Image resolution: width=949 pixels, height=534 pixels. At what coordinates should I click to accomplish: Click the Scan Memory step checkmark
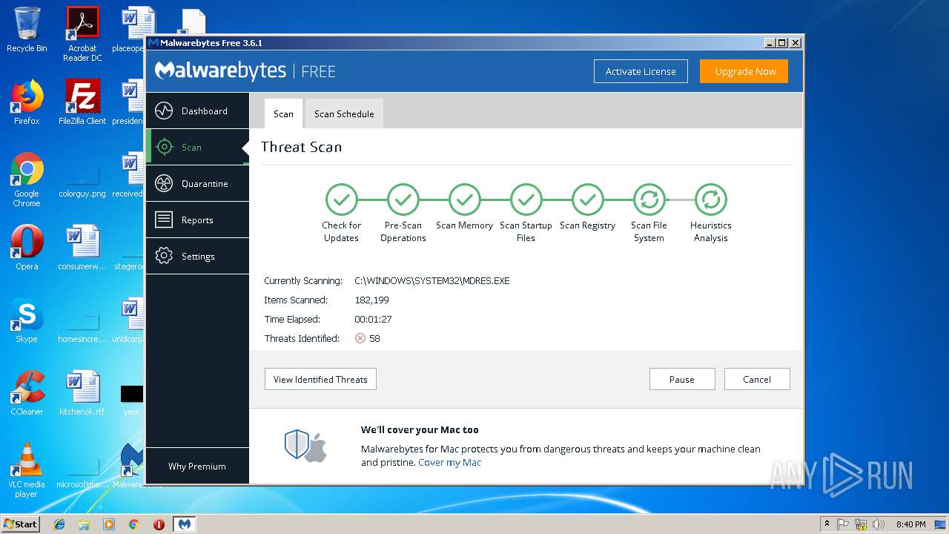tap(464, 200)
